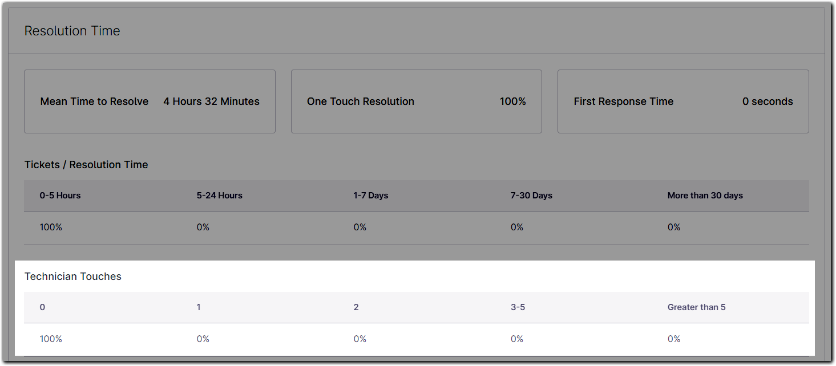Click the 100% value under 0-5 Hours

tap(51, 227)
